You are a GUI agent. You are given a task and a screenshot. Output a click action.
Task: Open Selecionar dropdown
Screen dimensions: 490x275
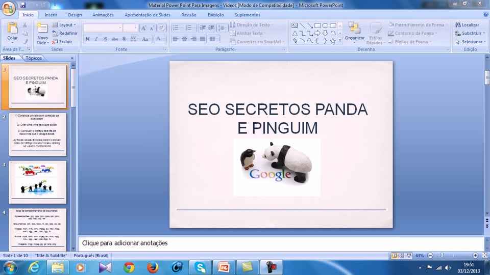(471, 41)
